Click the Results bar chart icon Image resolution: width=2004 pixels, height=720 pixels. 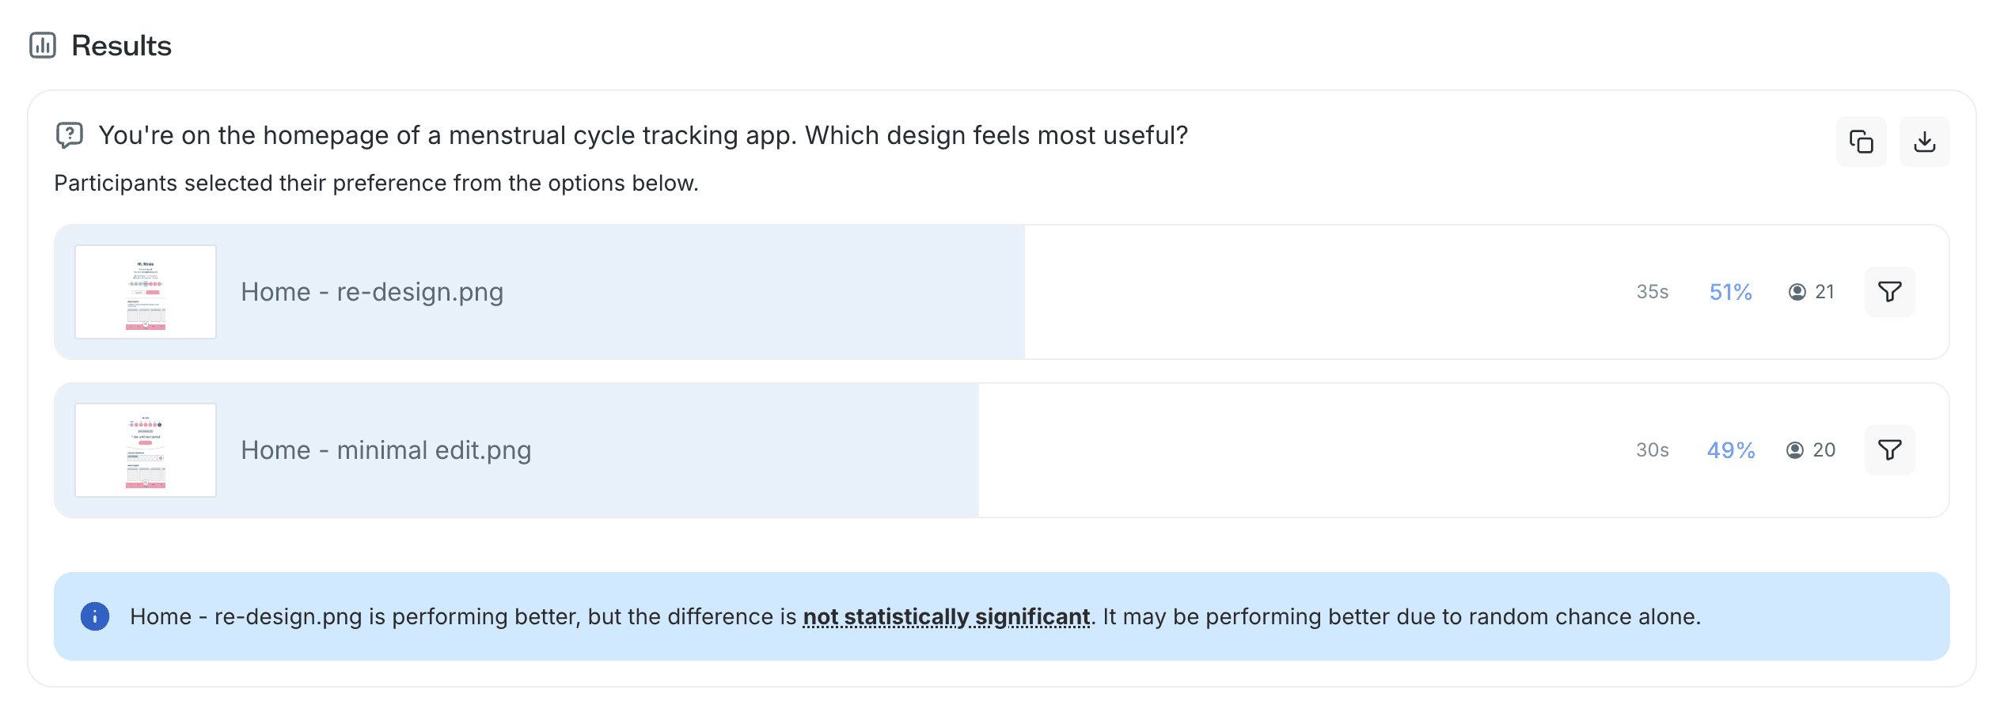[x=43, y=46]
